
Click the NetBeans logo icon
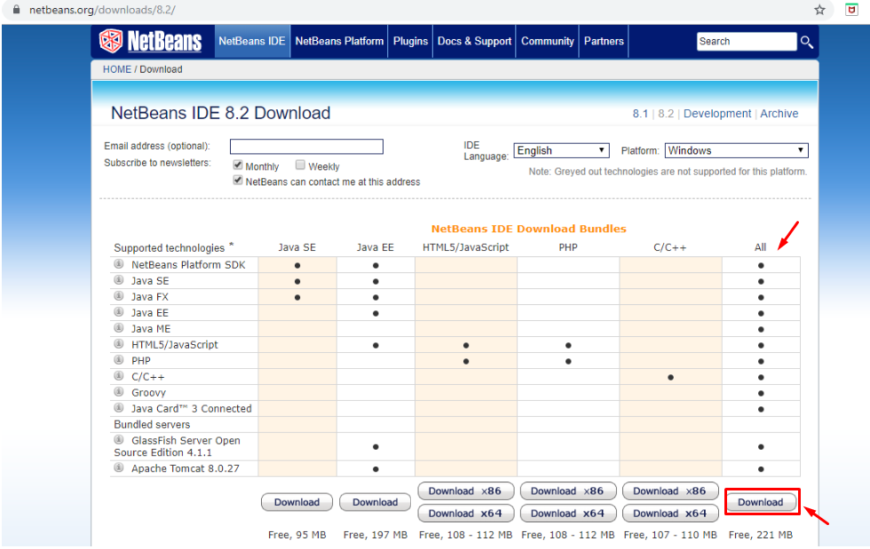(110, 41)
